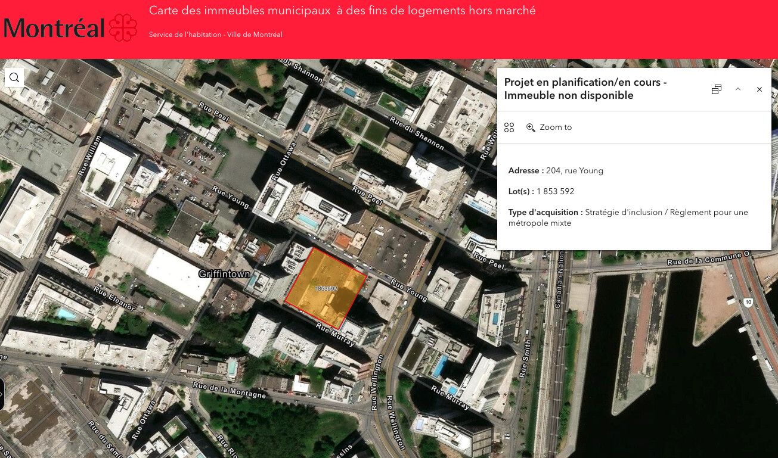Click the 1853592 lot label on map
The image size is (778, 458).
click(326, 289)
